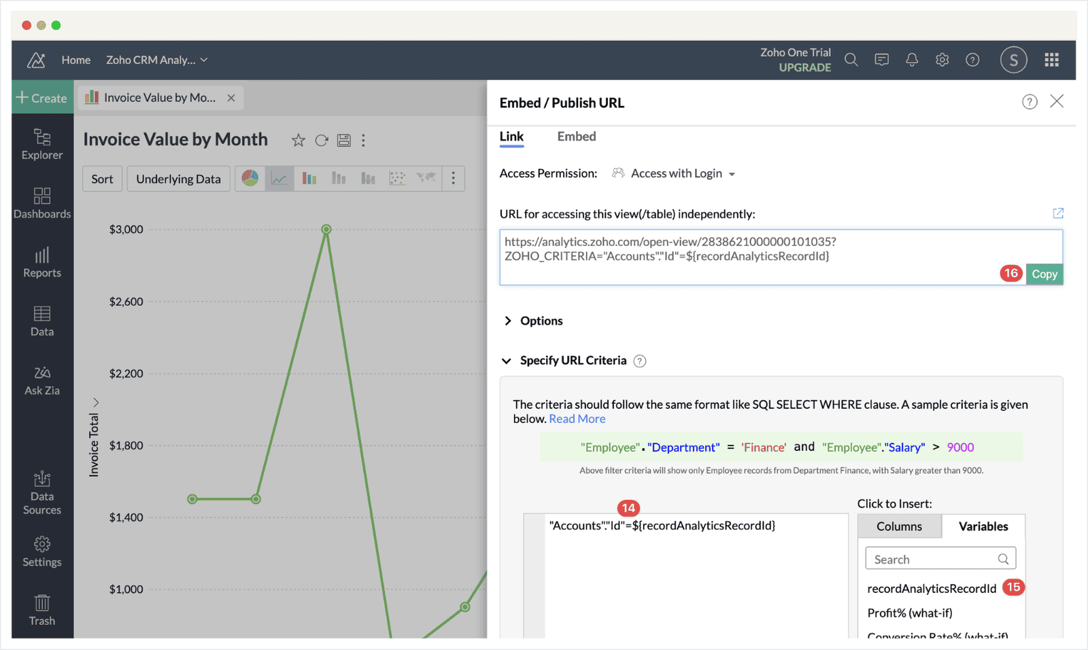Open the search magnifier in top bar

(x=851, y=60)
